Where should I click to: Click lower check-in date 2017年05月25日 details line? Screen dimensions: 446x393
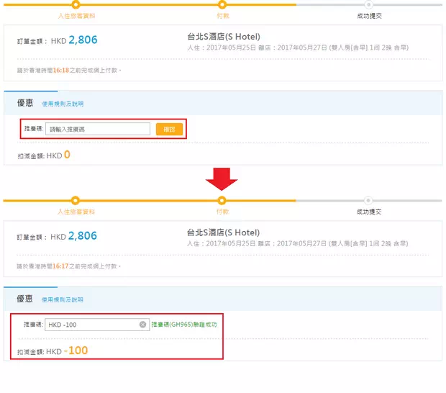pos(298,243)
